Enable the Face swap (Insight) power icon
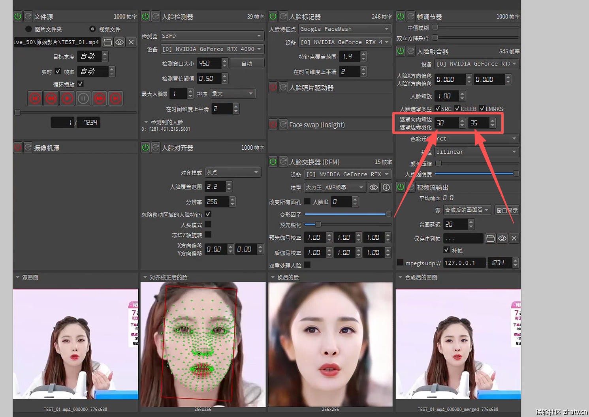 (273, 125)
